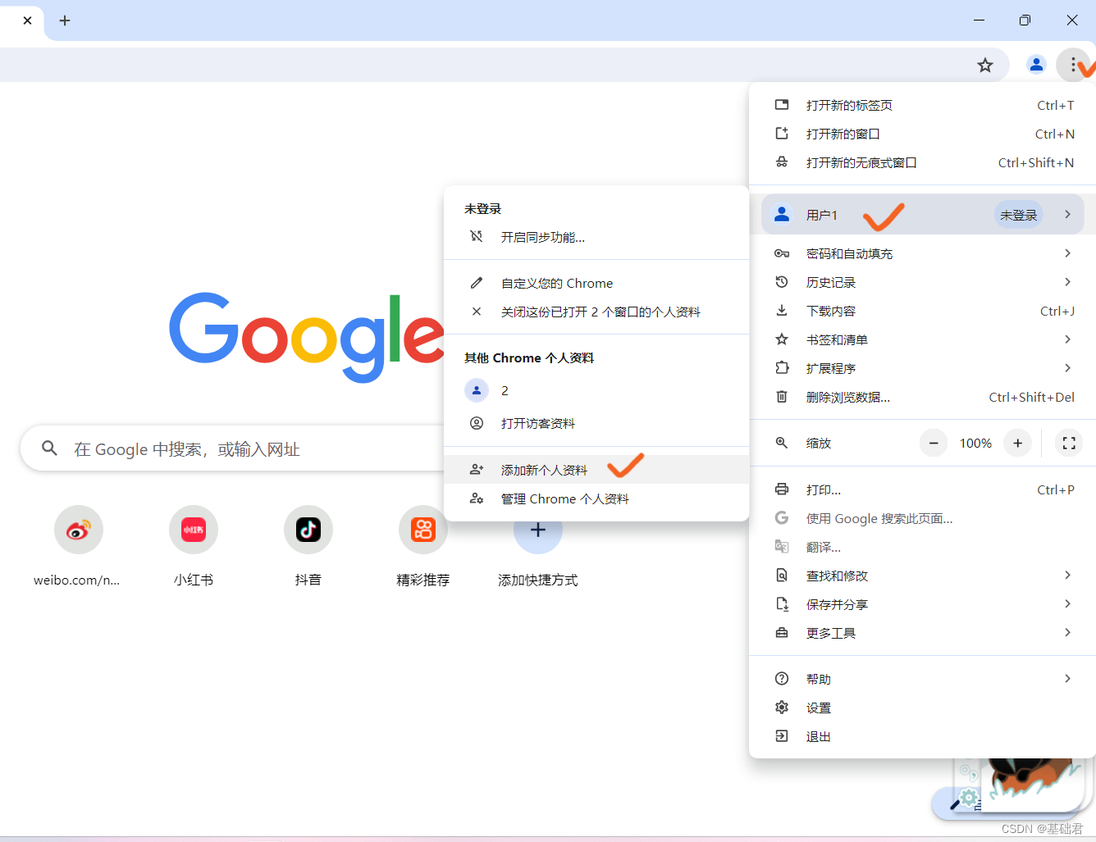Click the 帮助 question mark icon
This screenshot has height=842, width=1096.
782,679
